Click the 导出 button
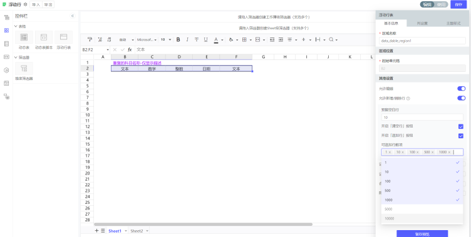Image resolution: width=471 pixels, height=237 pixels. pos(48,4)
